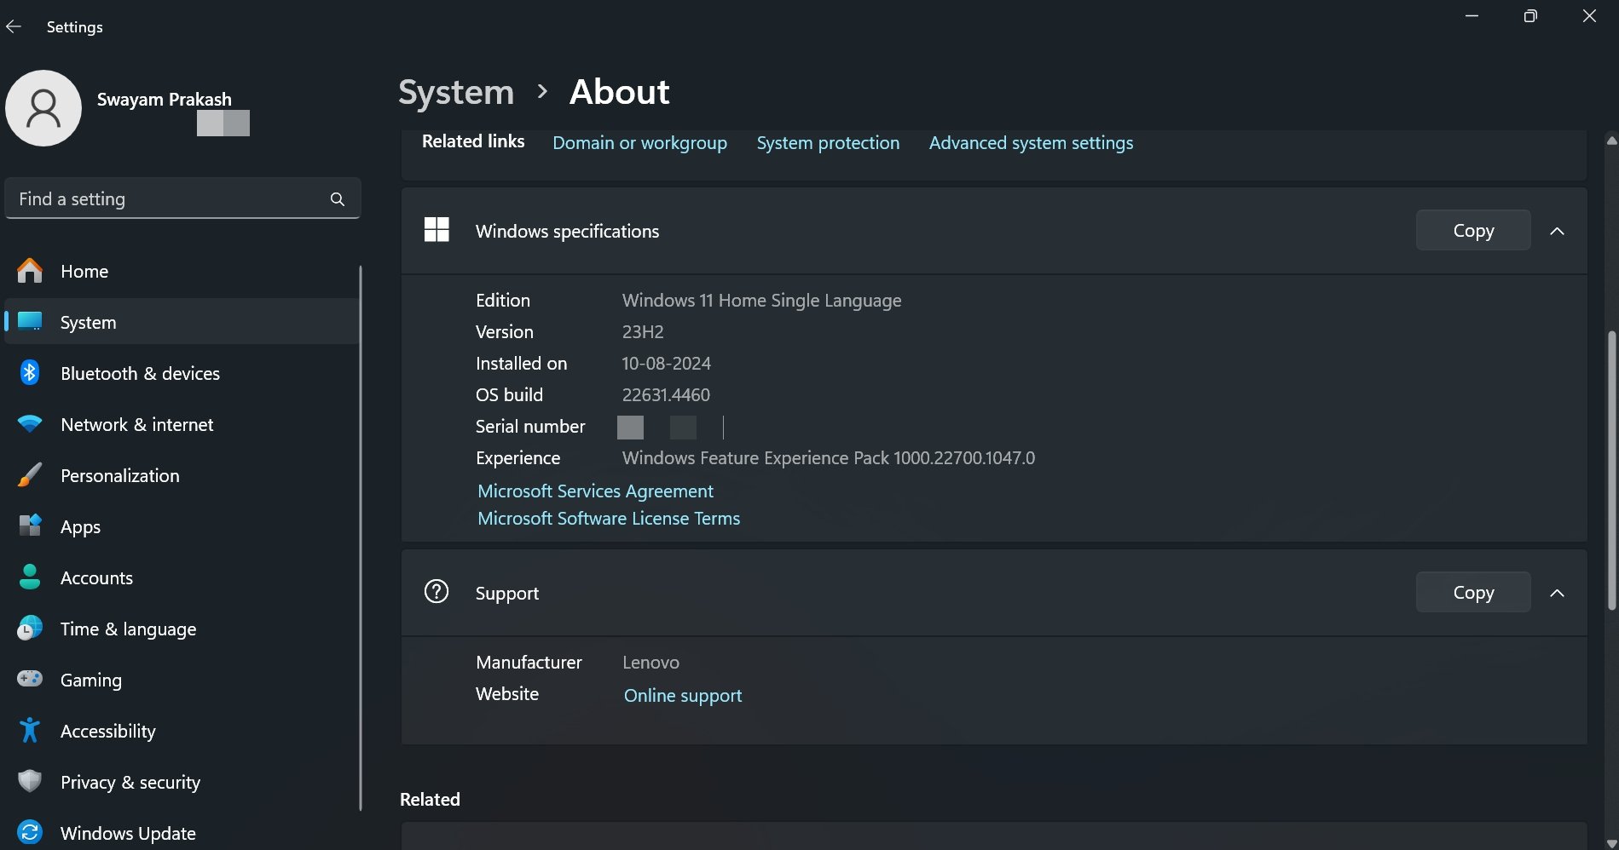Click the Gaming controller icon
This screenshot has width=1619, height=850.
(30, 679)
